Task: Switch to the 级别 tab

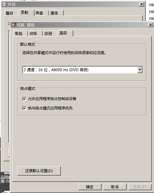Action: [50, 34]
